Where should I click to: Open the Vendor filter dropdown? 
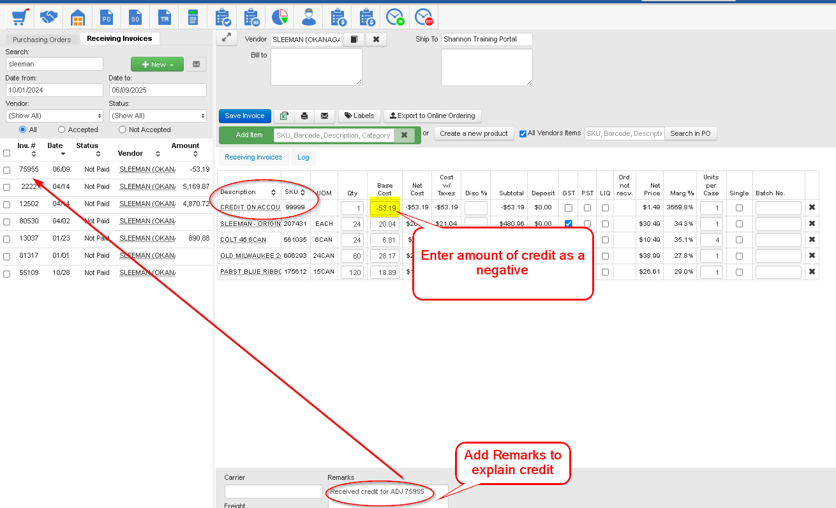tap(54, 116)
